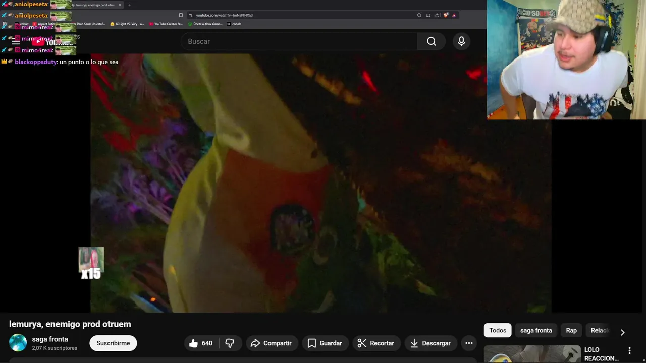Click the saga fronta channel avatar
Viewport: 646px width, 363px height.
tap(18, 343)
